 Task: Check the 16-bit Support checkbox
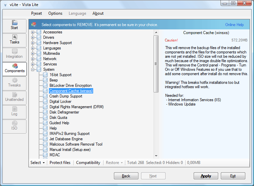[45, 75]
